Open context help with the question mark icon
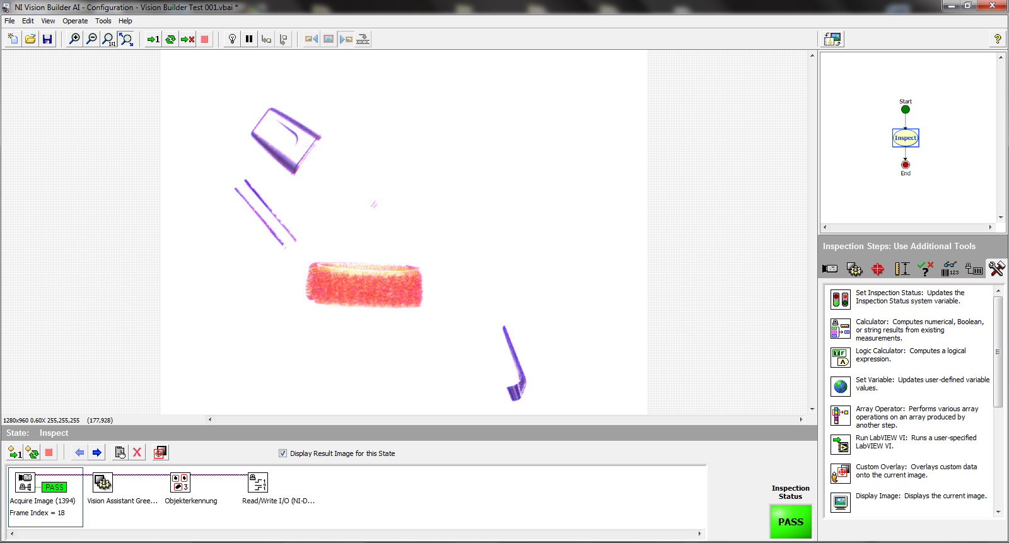 (x=998, y=39)
